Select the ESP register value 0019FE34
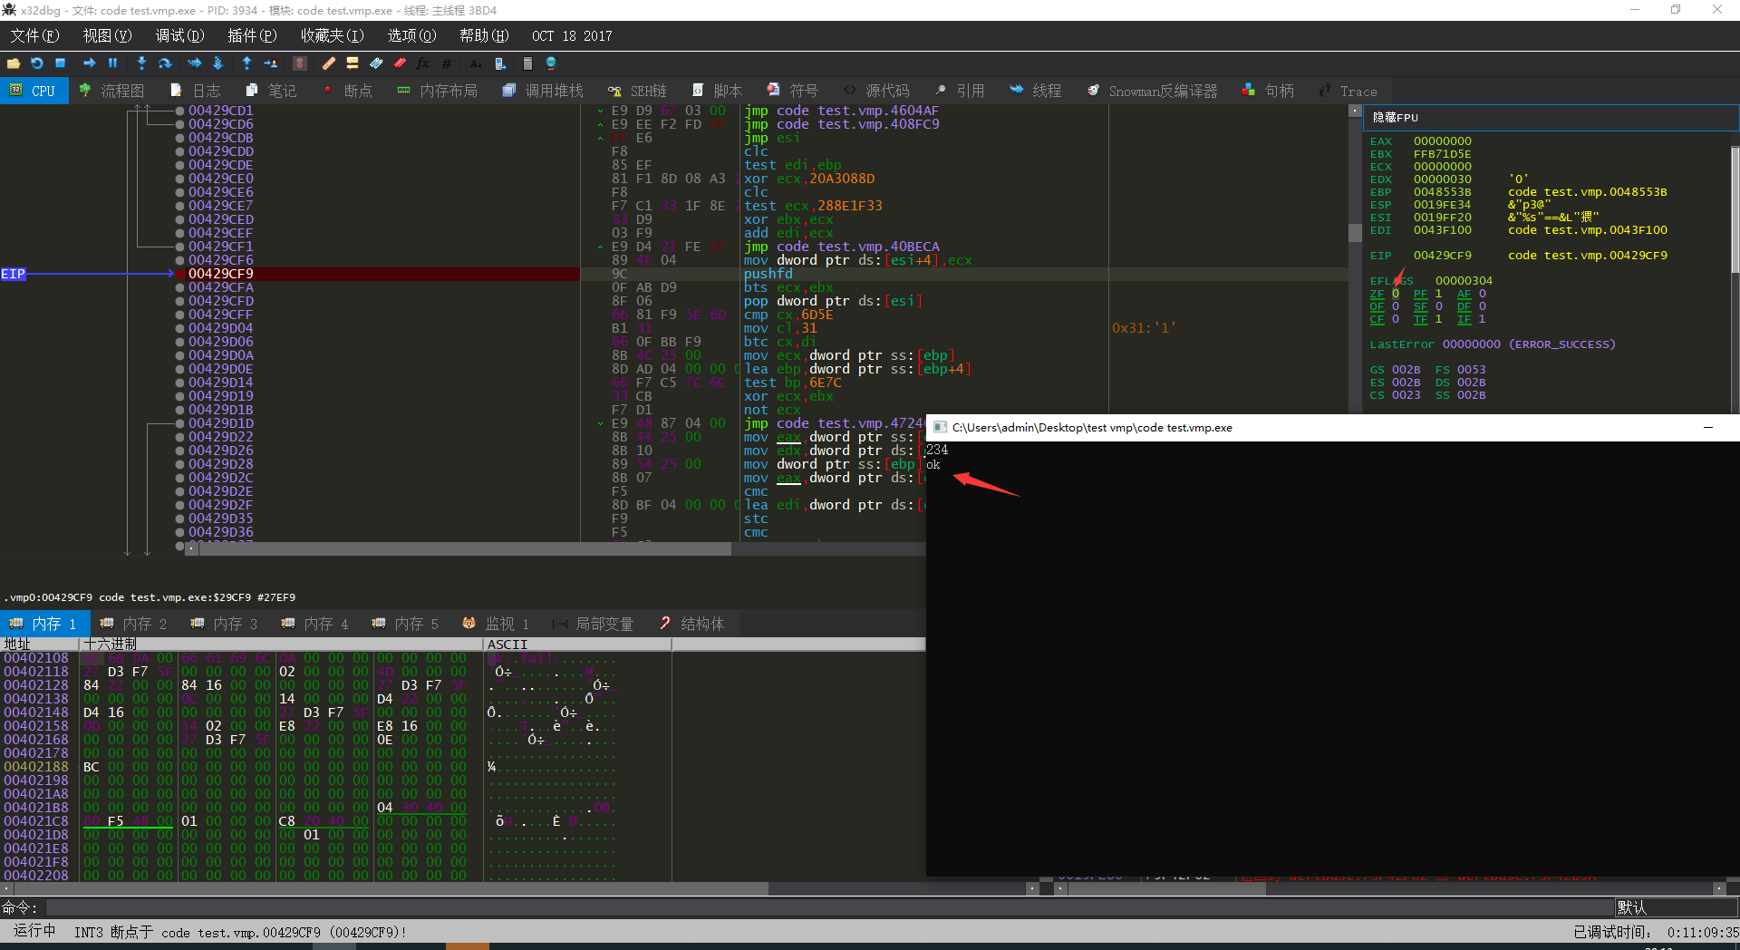 pyautogui.click(x=1442, y=205)
